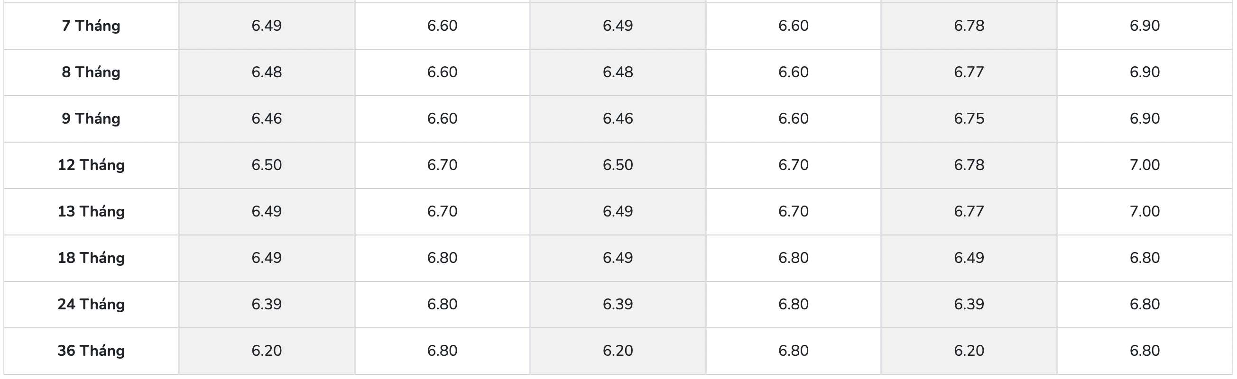Click the 6.20 value in last-but-one column
1237x379 pixels.
point(969,351)
